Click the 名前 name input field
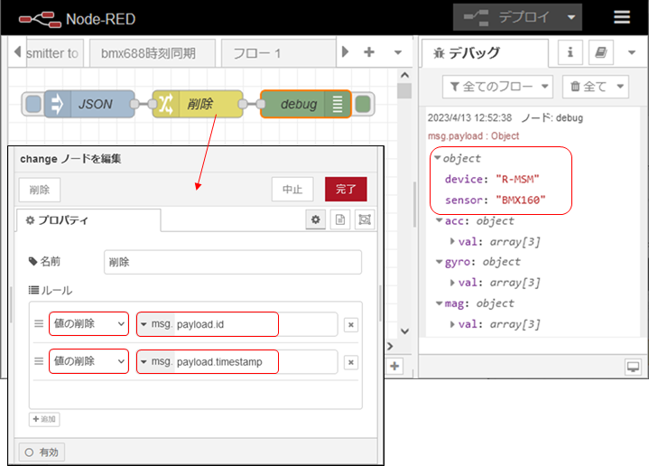The height and width of the screenshot is (466, 649). coord(232,262)
